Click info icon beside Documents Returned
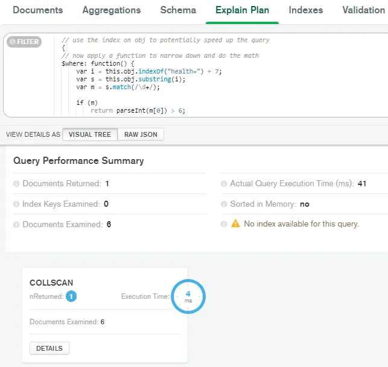Image resolution: width=388 pixels, height=367 pixels. pos(17,184)
